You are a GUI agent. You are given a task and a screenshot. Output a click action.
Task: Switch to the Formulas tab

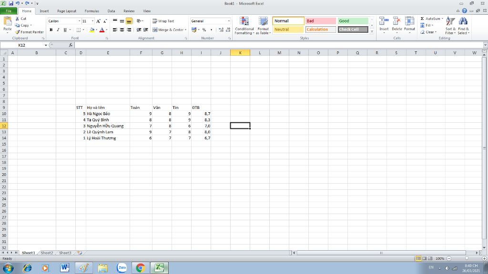[92, 11]
